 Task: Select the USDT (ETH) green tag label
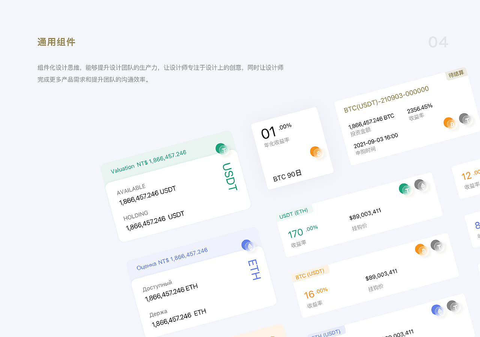[x=294, y=213]
